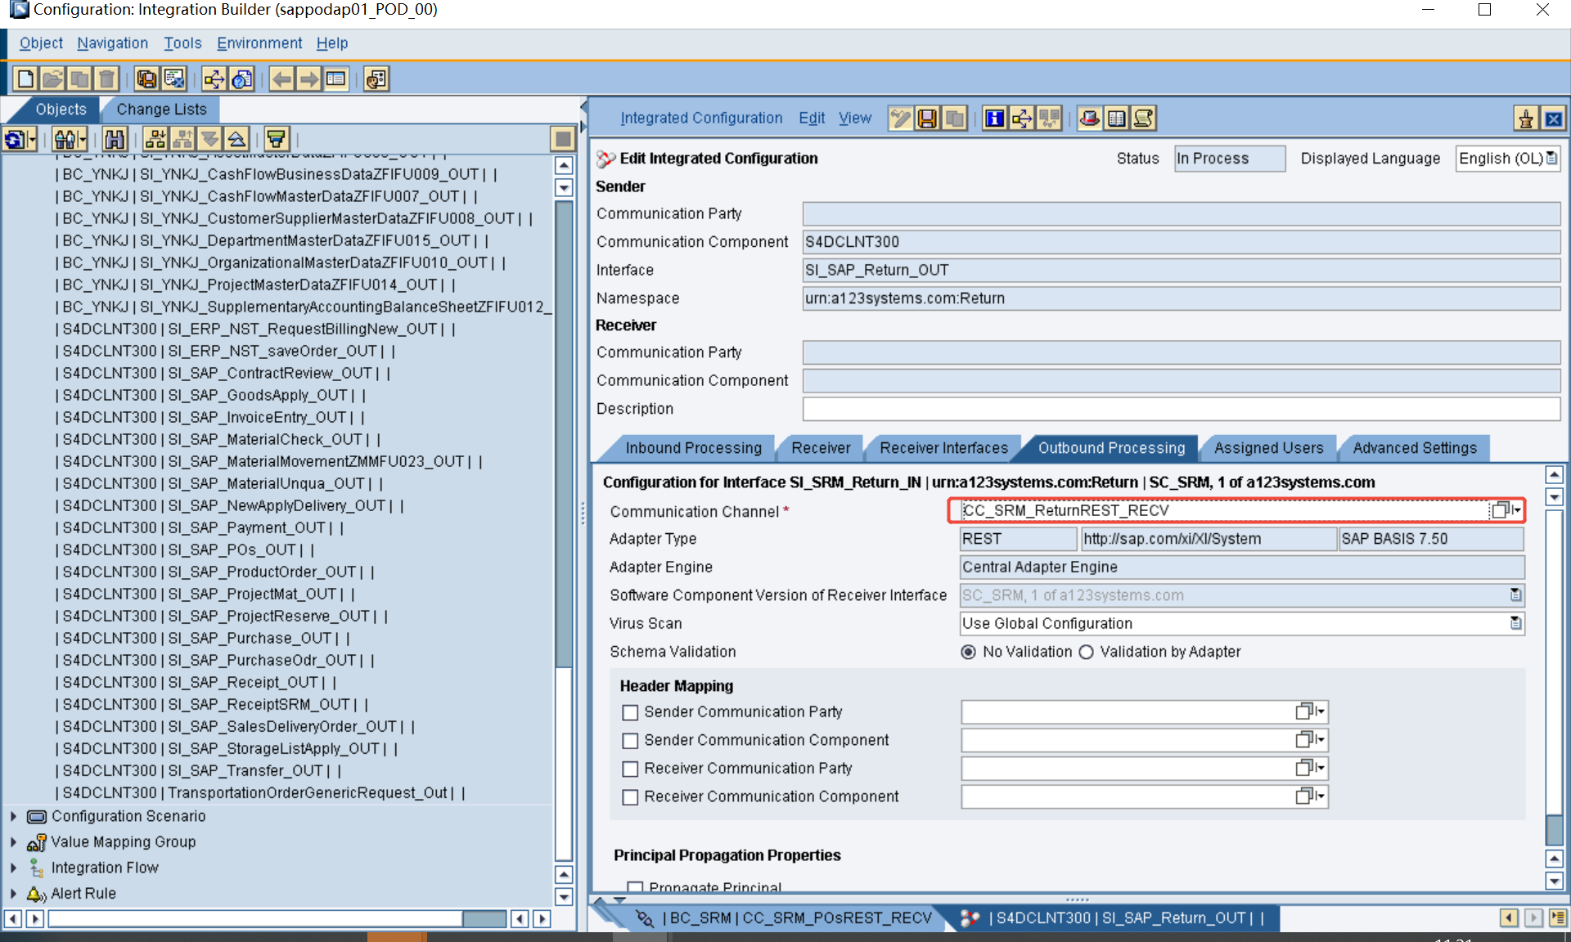The image size is (1571, 942).
Task: Open the Assigned Users tab
Action: [x=1268, y=448]
